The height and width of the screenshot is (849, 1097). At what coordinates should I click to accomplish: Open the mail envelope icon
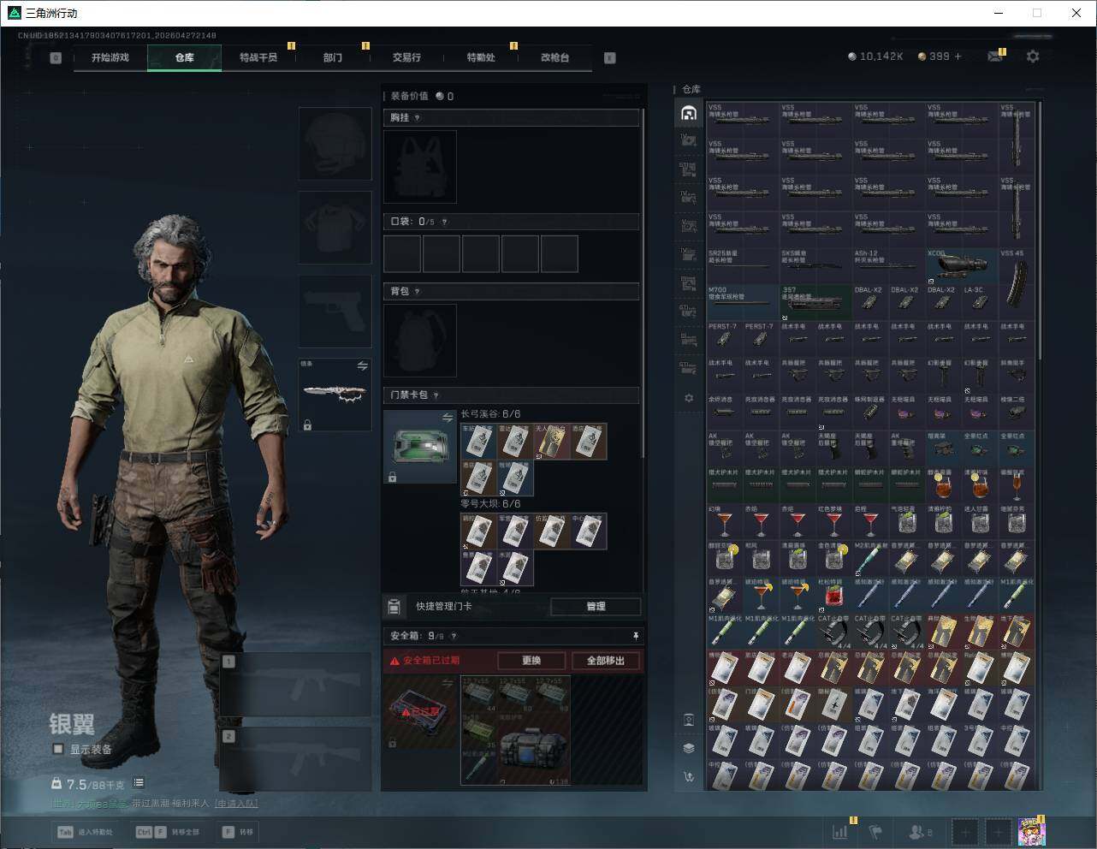click(x=995, y=56)
